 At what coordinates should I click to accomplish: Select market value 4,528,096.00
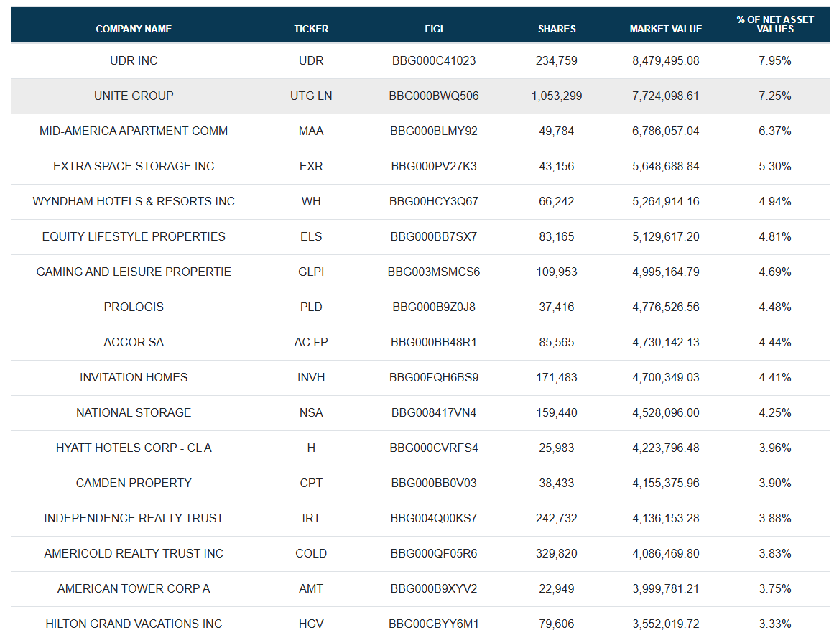pyautogui.click(x=665, y=412)
